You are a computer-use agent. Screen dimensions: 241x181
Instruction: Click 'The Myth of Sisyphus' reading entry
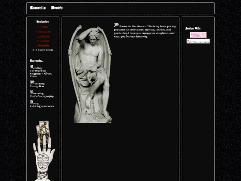point(41,74)
